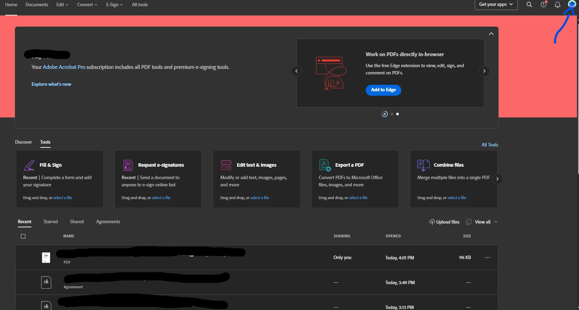The width and height of the screenshot is (579, 310).
Task: Click View all files
Action: (482, 222)
